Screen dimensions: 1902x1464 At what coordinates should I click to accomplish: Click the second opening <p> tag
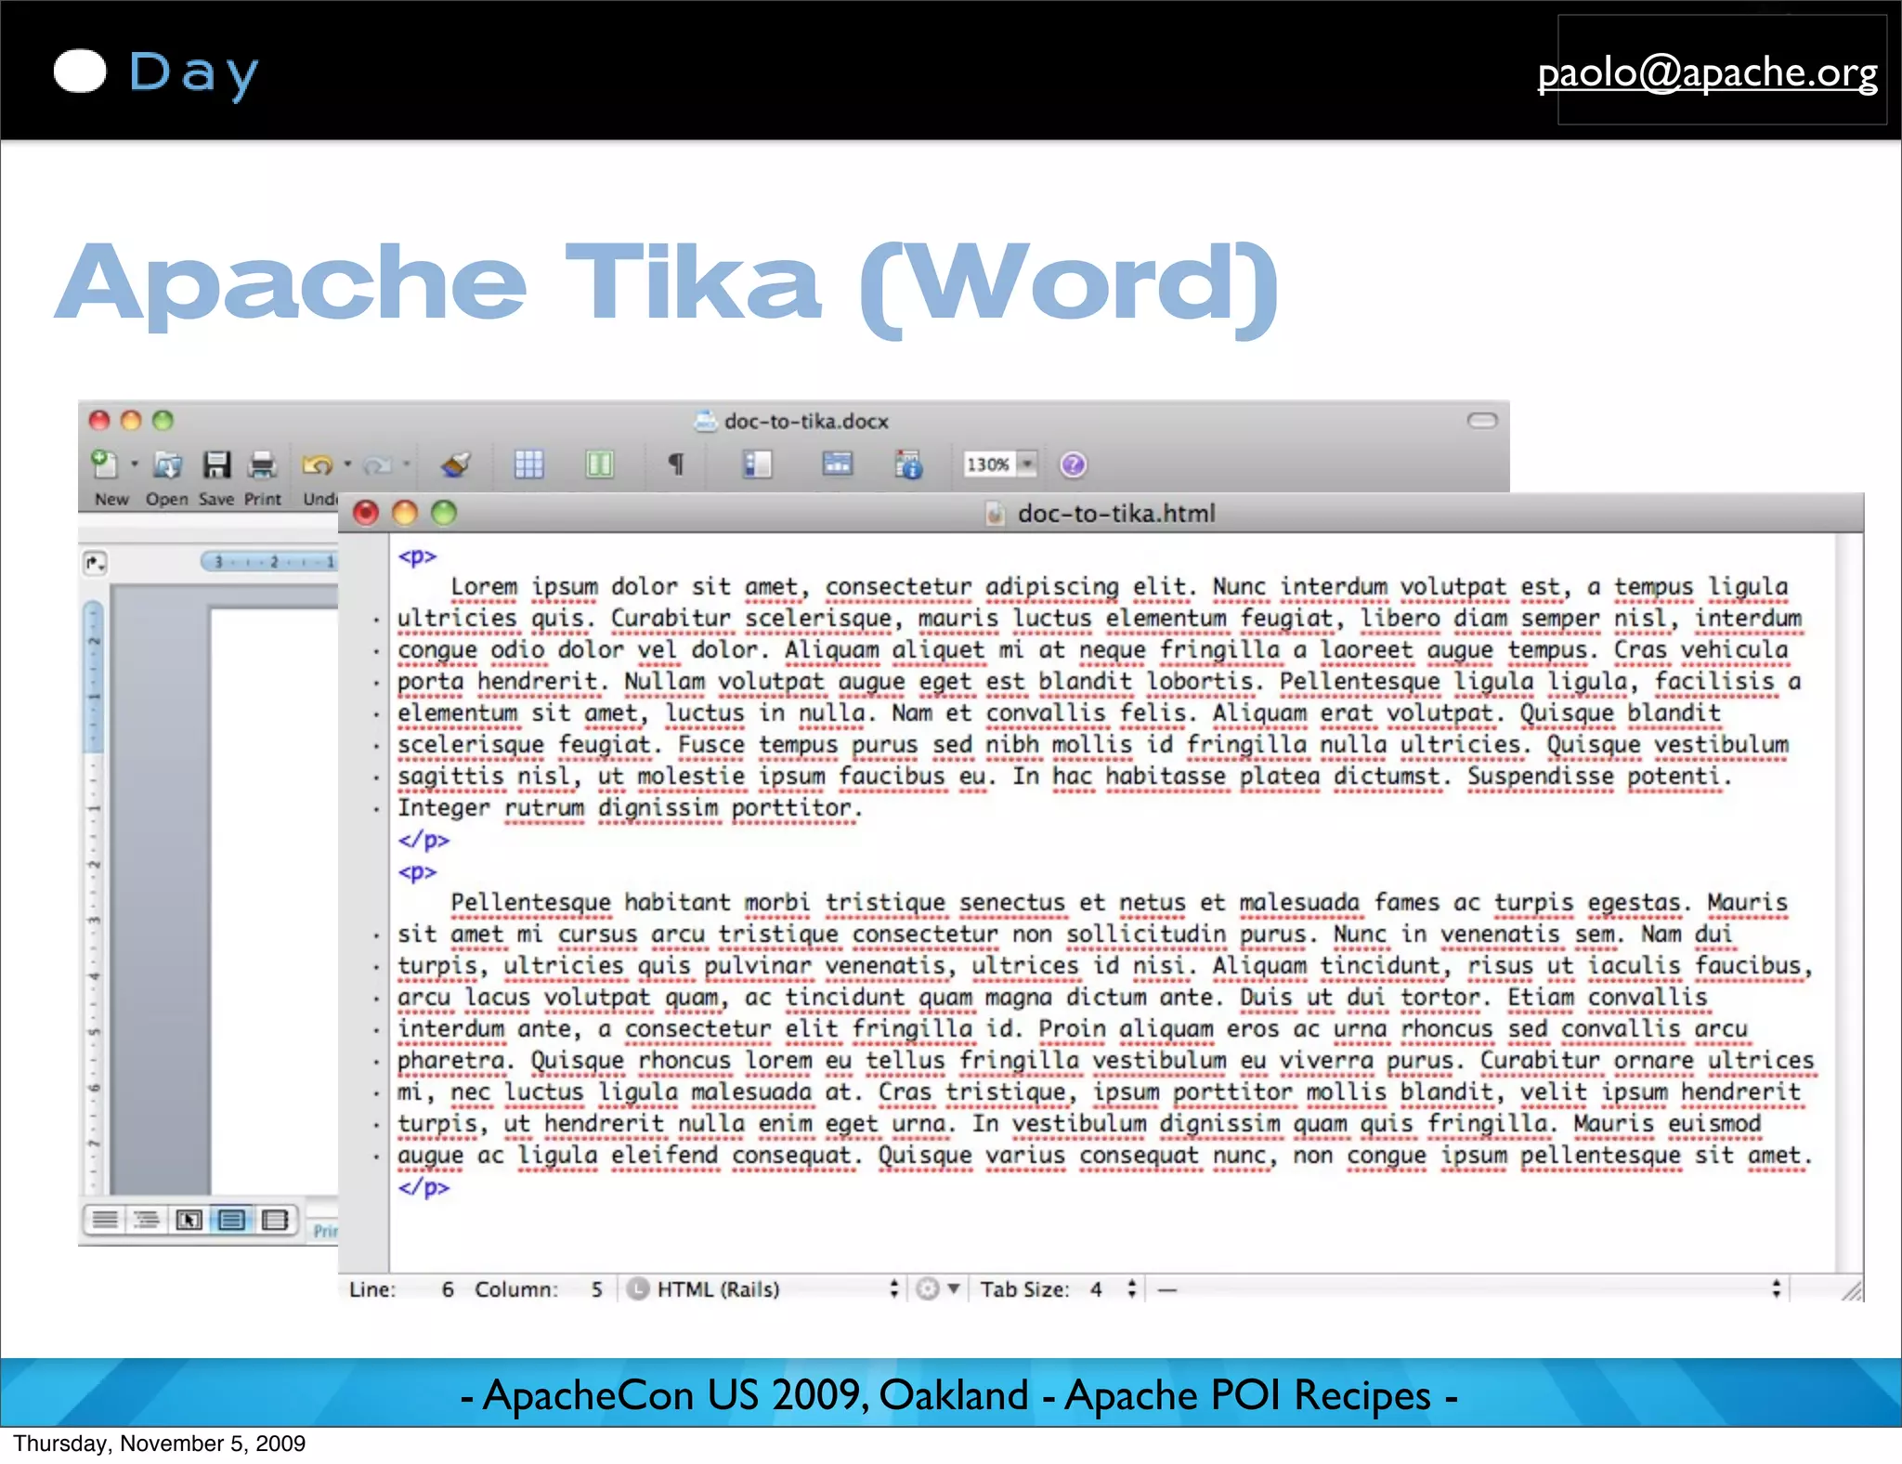tap(417, 872)
